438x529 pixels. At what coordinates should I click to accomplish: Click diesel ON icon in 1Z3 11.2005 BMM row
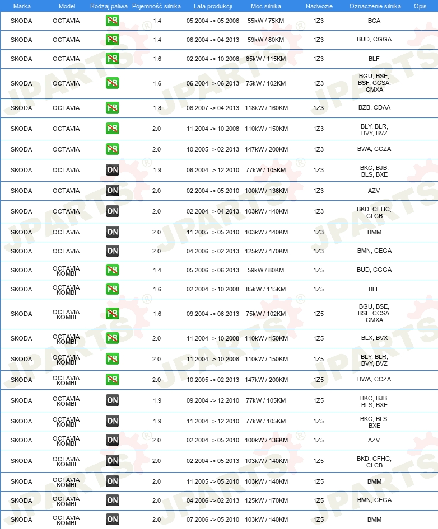[x=112, y=232]
